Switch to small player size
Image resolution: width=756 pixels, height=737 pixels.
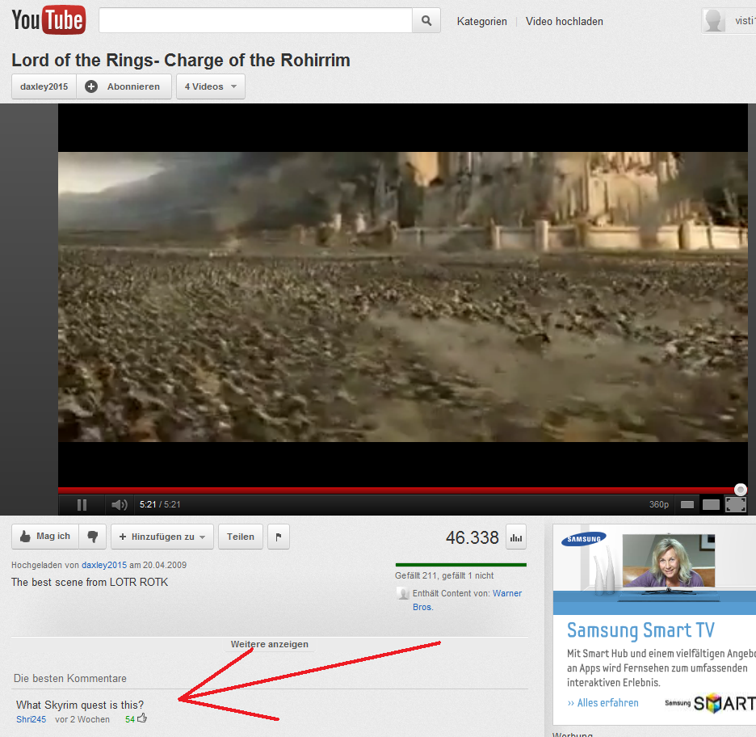pyautogui.click(x=687, y=504)
